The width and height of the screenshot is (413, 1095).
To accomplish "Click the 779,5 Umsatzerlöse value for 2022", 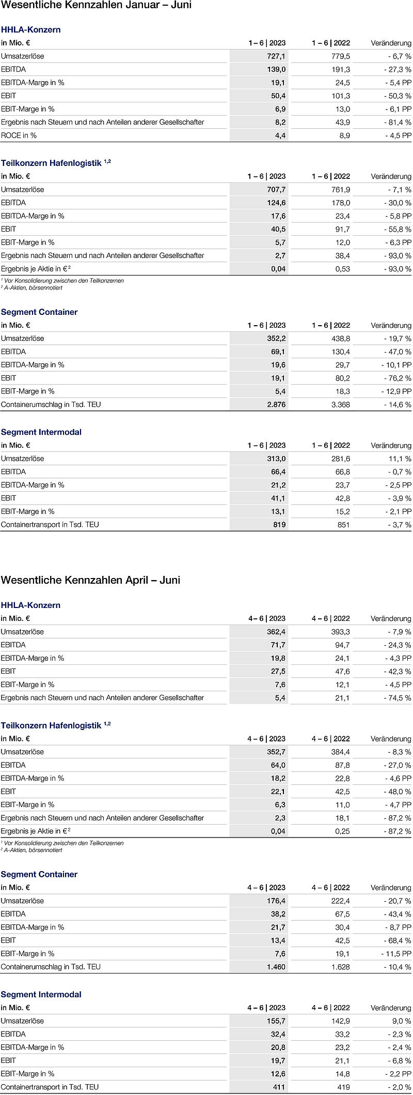I will [340, 56].
